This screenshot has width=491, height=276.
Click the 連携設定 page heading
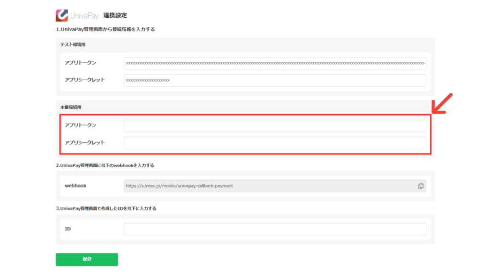tap(115, 16)
